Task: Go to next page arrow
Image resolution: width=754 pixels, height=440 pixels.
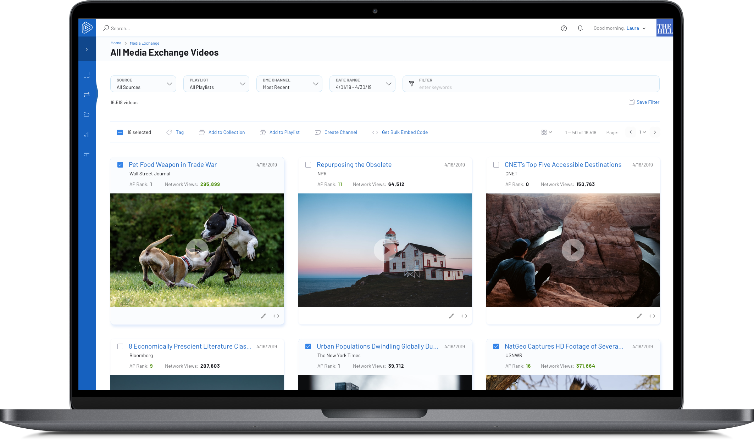Action: tap(655, 132)
